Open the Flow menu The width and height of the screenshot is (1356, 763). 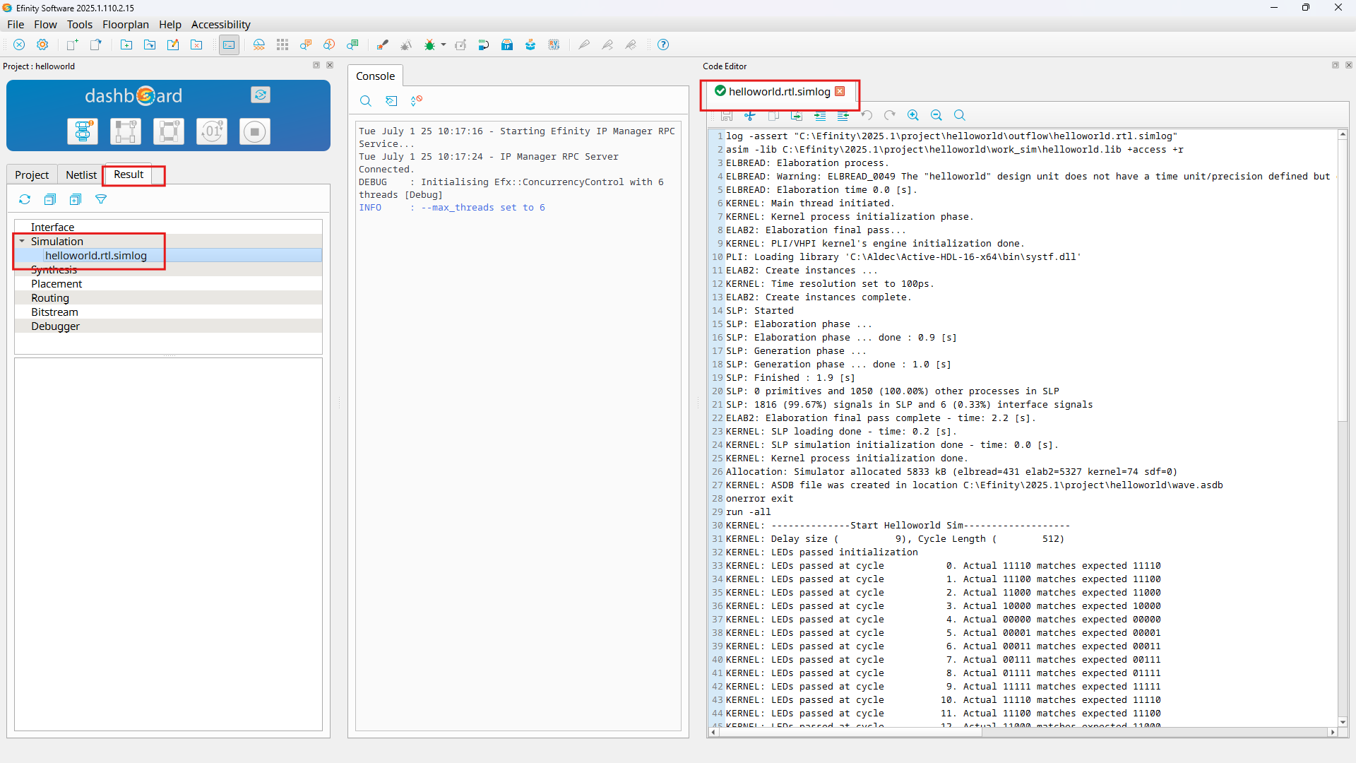pyautogui.click(x=45, y=24)
